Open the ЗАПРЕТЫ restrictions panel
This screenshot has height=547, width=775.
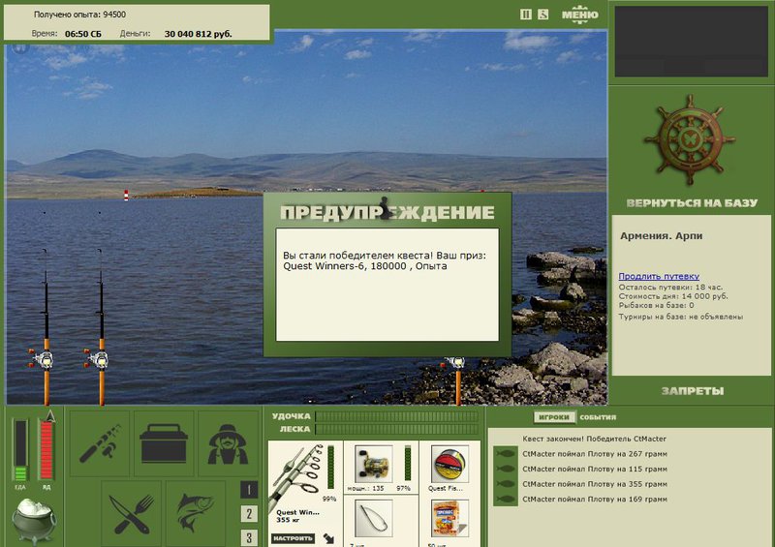(x=693, y=391)
